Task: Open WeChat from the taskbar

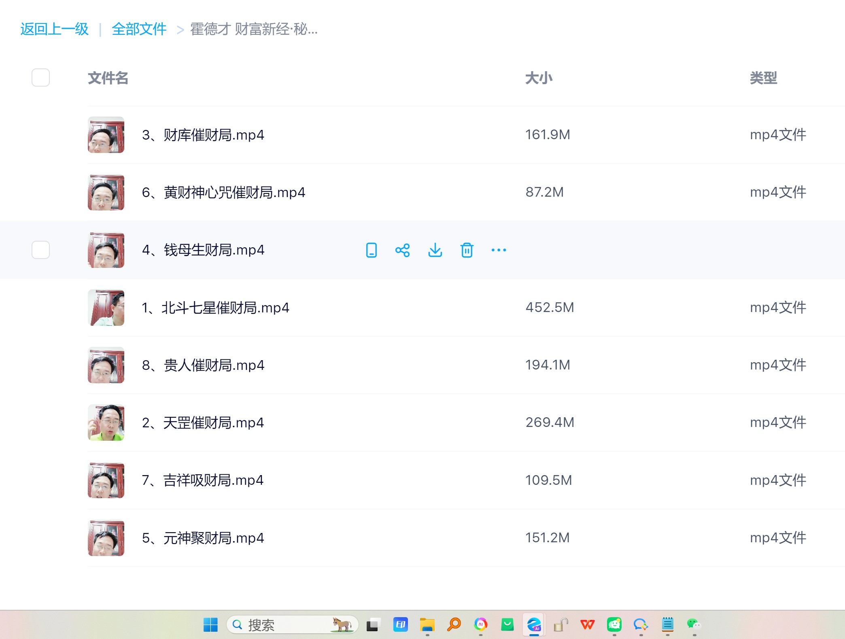Action: (694, 624)
